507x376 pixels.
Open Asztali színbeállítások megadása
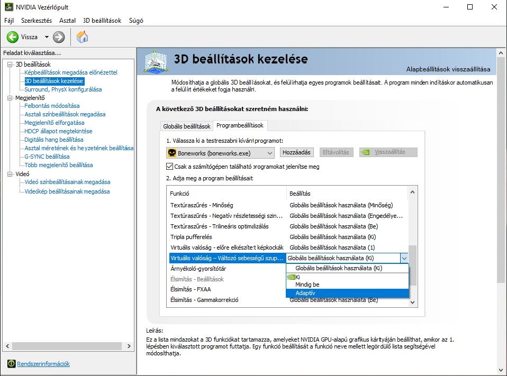click(x=65, y=114)
